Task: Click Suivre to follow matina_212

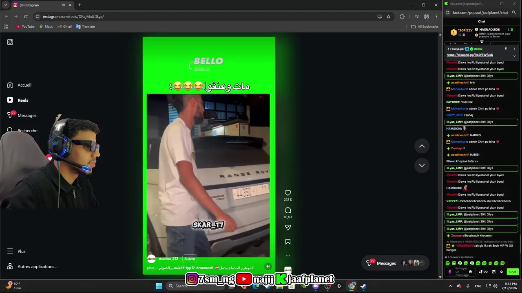Action: [190, 259]
